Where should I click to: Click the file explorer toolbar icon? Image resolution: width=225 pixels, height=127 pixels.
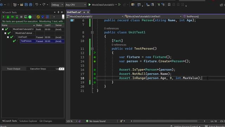click(x=133, y=5)
